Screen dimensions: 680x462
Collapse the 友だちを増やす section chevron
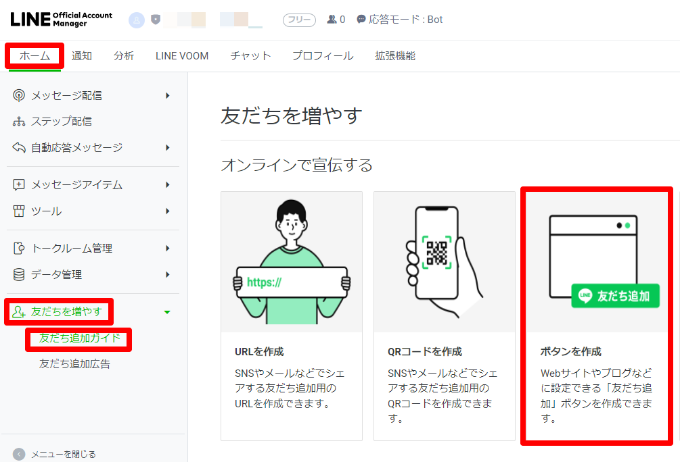pyautogui.click(x=169, y=311)
